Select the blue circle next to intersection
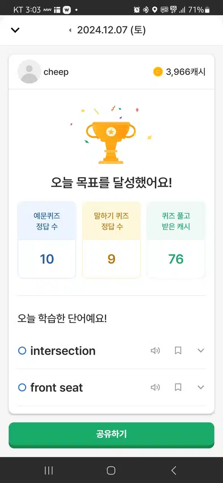This screenshot has width=223, height=483. [22, 351]
